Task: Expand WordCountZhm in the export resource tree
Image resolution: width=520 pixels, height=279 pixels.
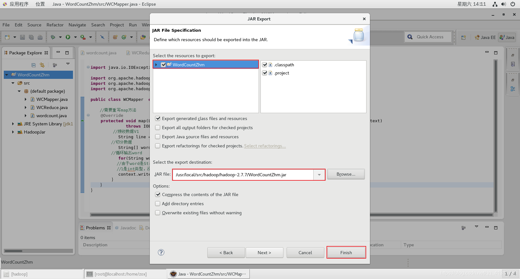Action: coord(156,65)
